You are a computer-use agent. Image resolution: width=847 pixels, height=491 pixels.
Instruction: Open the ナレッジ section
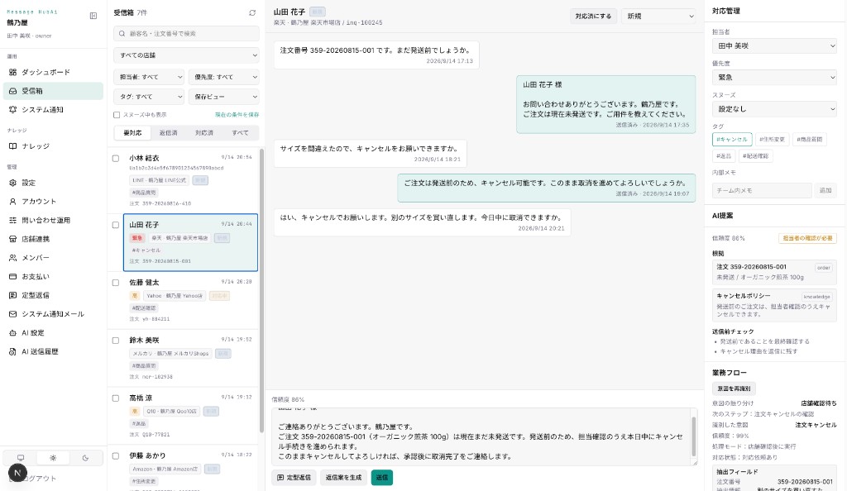53,146
